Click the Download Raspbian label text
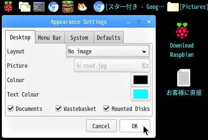208x140 pixels. coord(182,50)
